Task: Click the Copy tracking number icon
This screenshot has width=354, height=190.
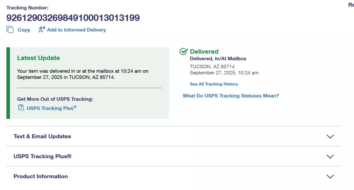Action: (10, 29)
